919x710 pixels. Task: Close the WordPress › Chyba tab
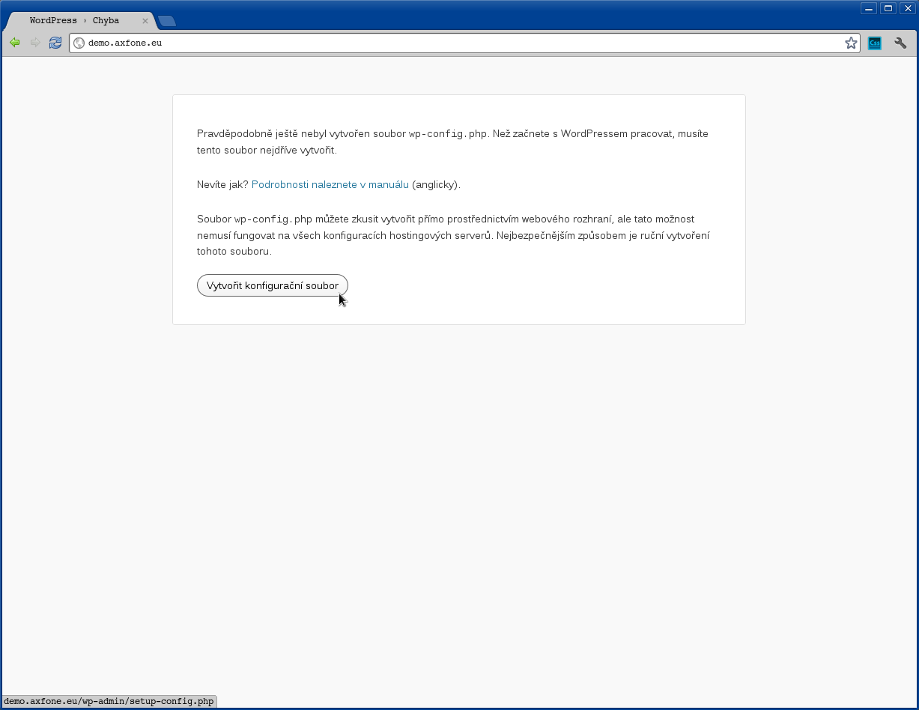click(x=145, y=21)
